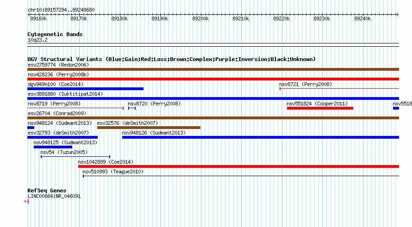Click the cut-off blue bar at right edge
412x227 pixels.
tap(396, 108)
